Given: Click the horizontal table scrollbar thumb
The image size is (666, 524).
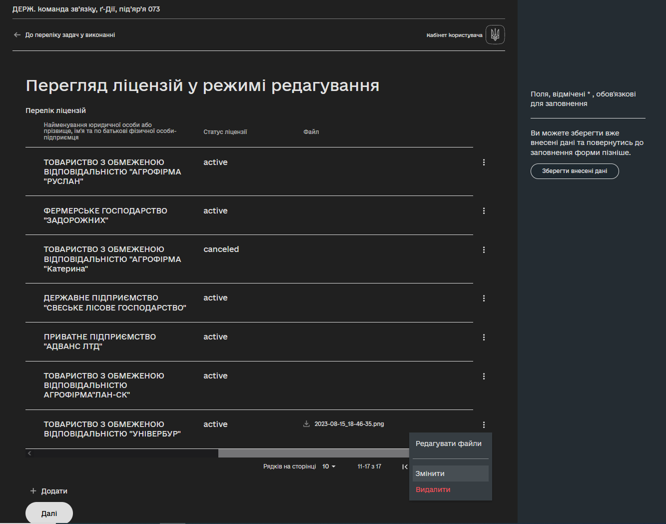Looking at the screenshot, I should pyautogui.click(x=314, y=453).
